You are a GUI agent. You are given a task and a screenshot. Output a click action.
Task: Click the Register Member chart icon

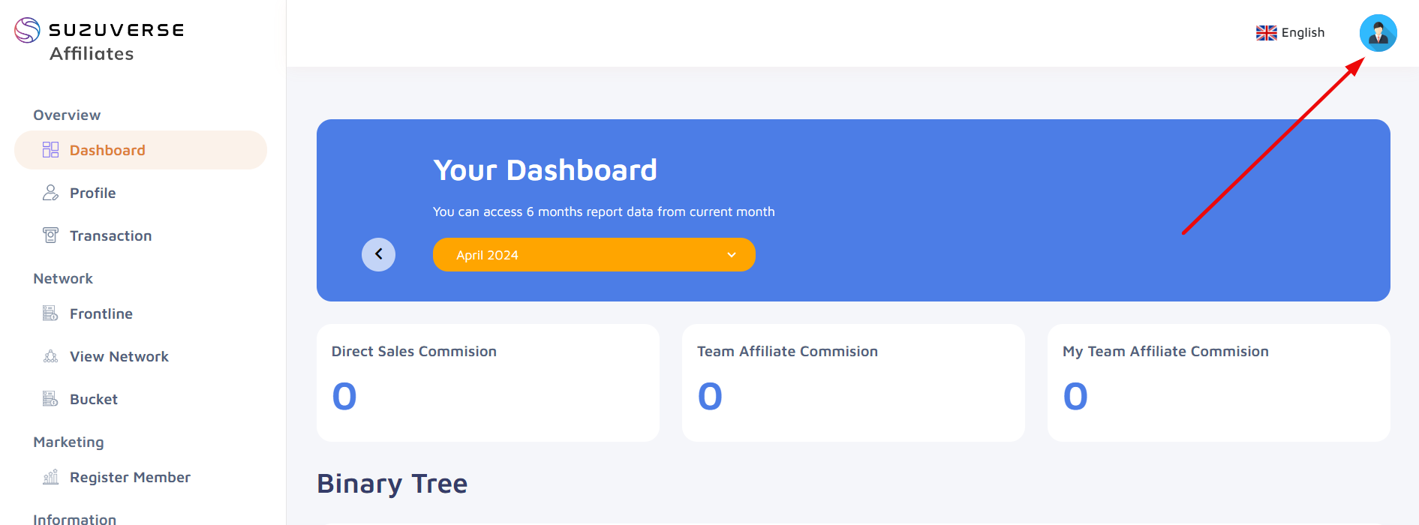(x=50, y=477)
